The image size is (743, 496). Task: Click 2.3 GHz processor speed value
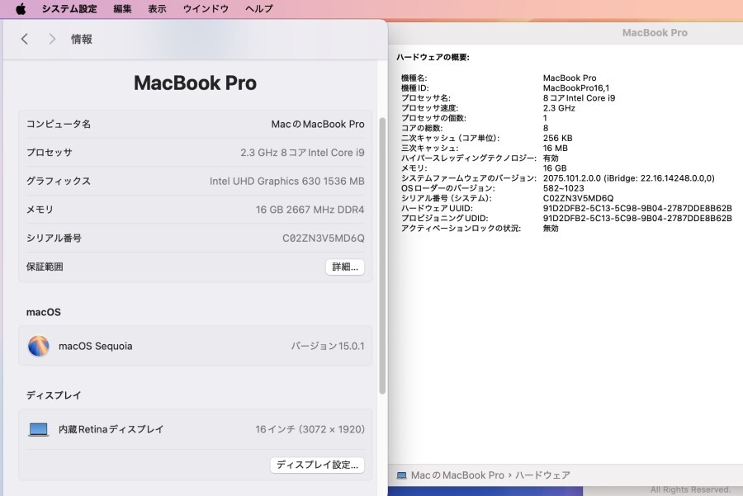pyautogui.click(x=559, y=108)
